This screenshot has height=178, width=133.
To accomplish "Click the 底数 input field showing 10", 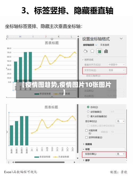I will (117, 132).
